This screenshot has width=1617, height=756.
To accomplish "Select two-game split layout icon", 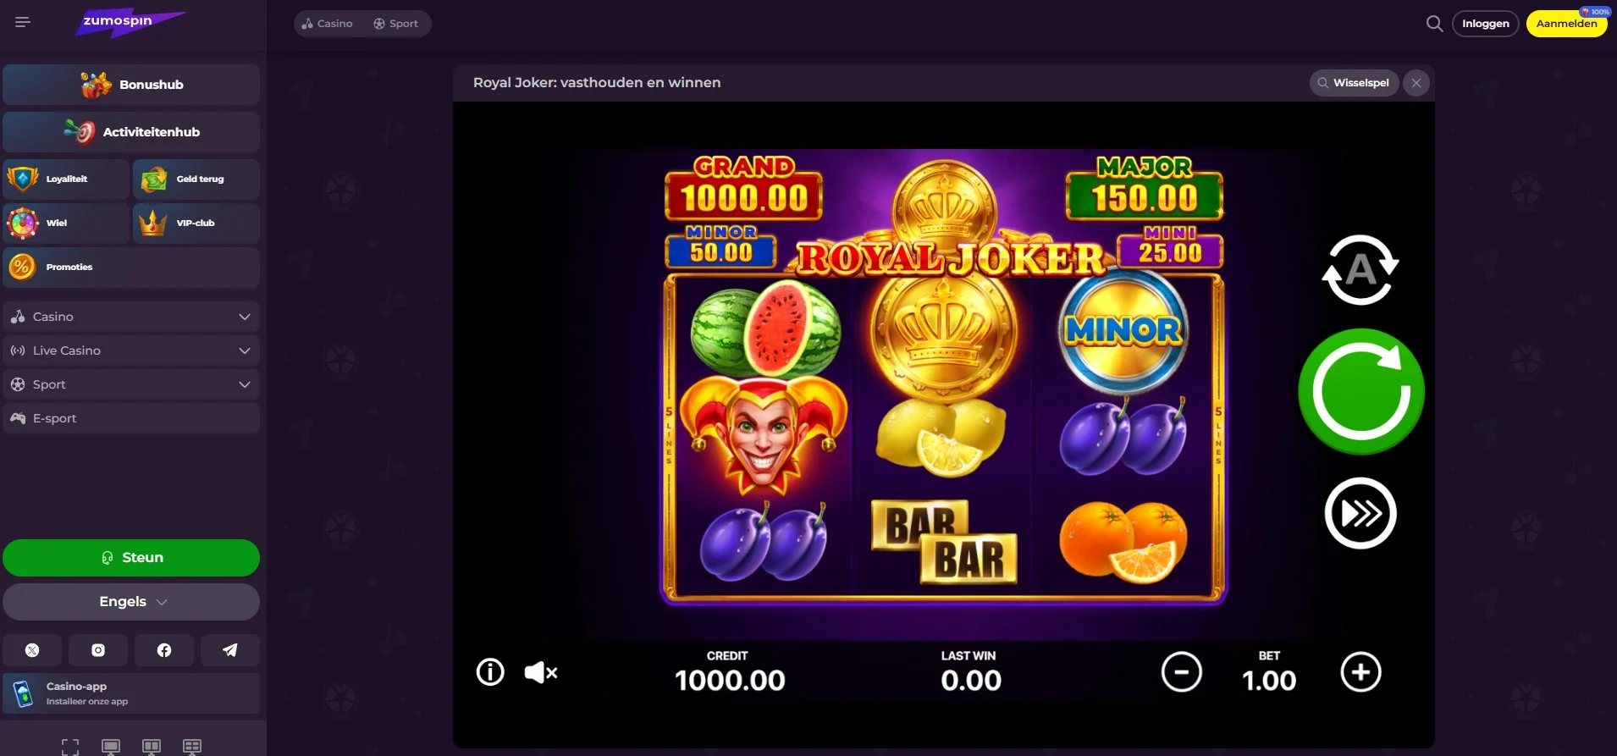I will click(x=152, y=747).
